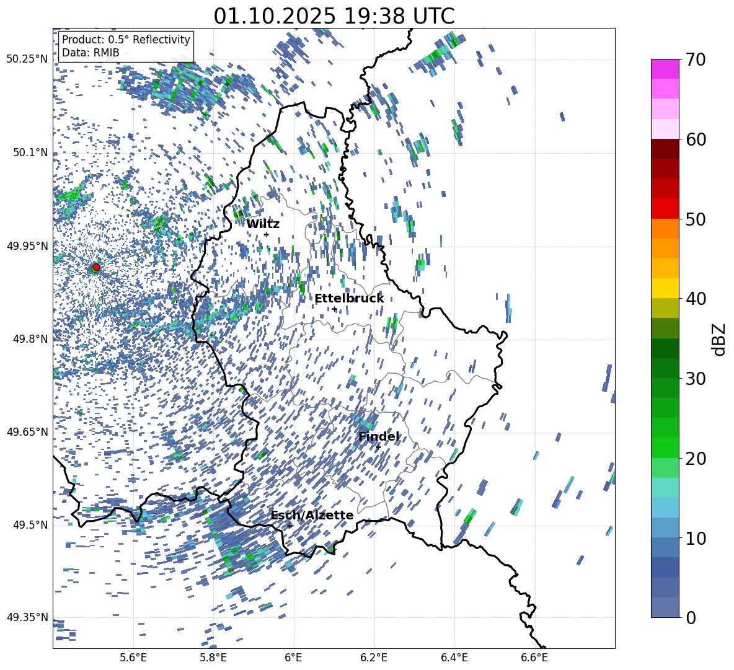Click the colorbar tick label 0

(691, 617)
